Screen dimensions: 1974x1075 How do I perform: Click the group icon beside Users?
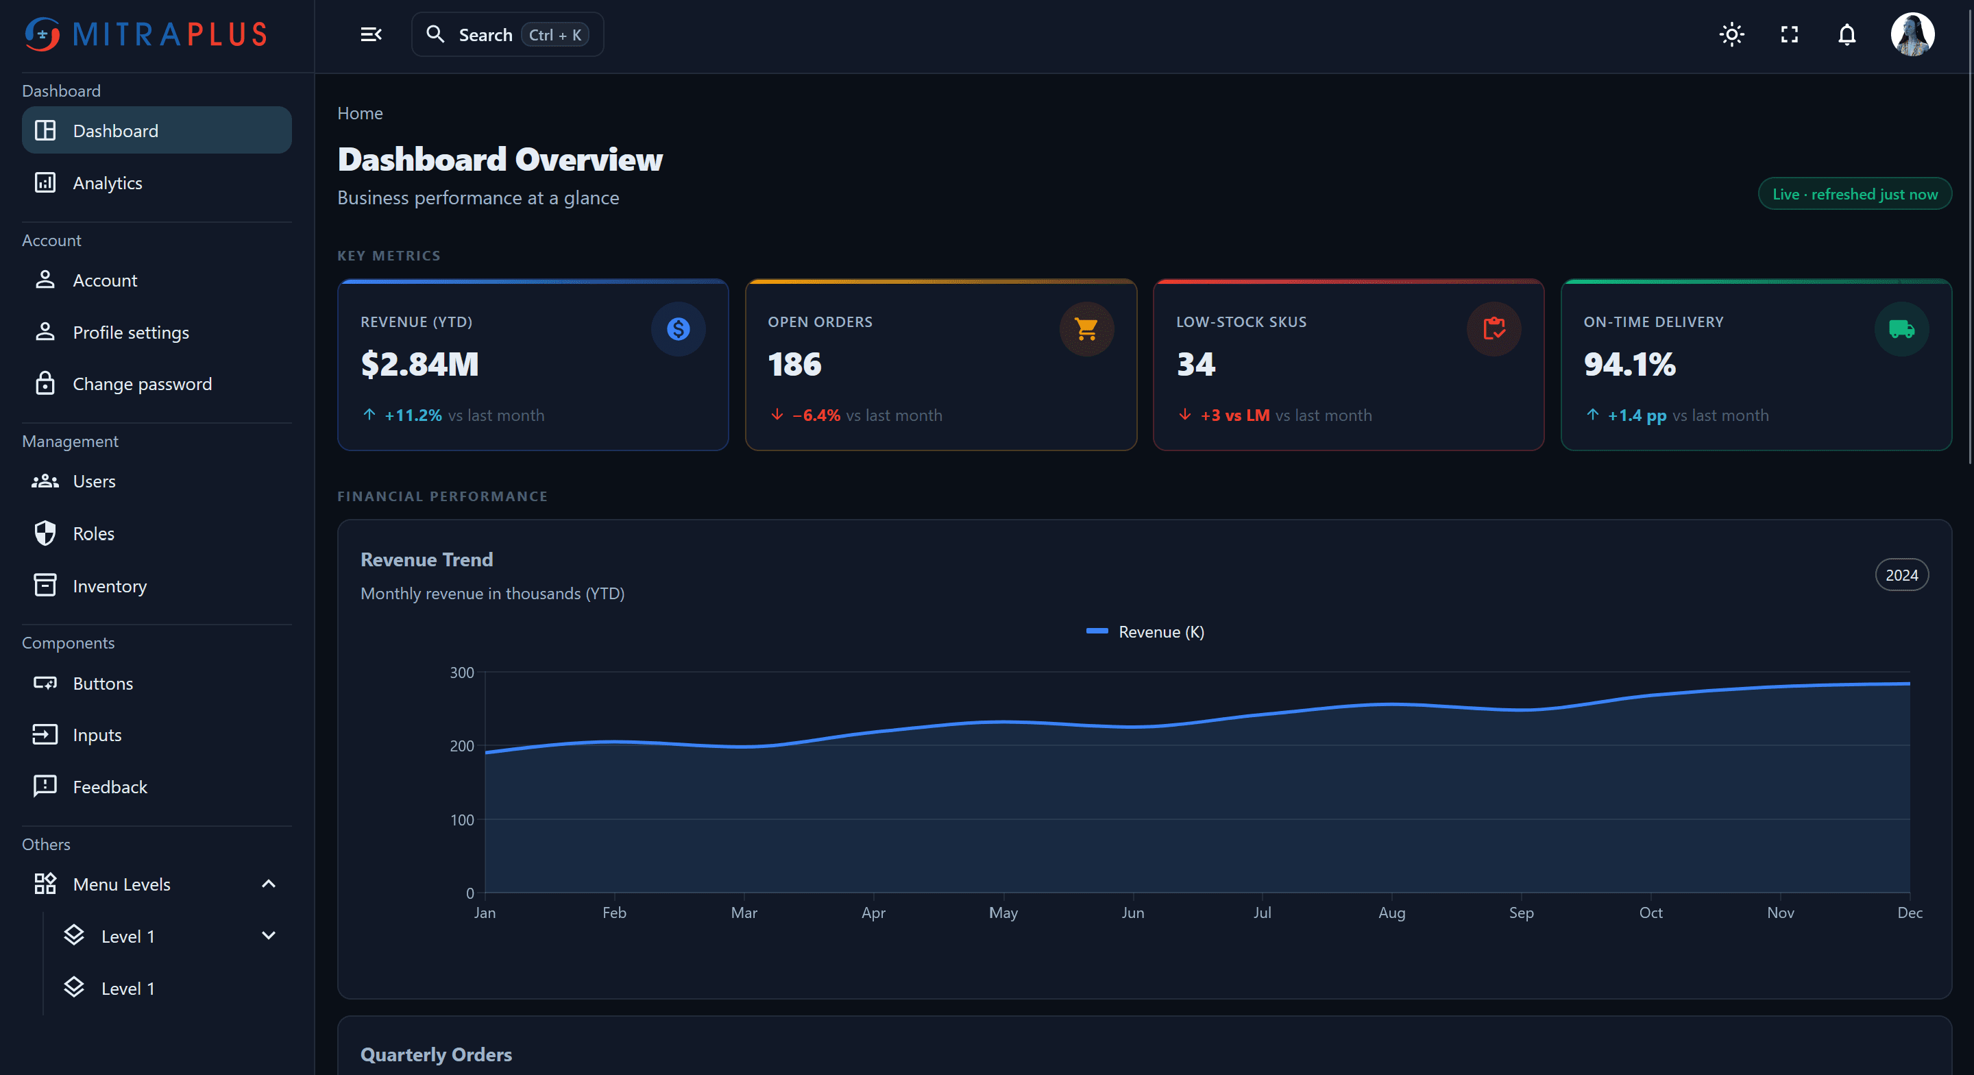click(45, 481)
